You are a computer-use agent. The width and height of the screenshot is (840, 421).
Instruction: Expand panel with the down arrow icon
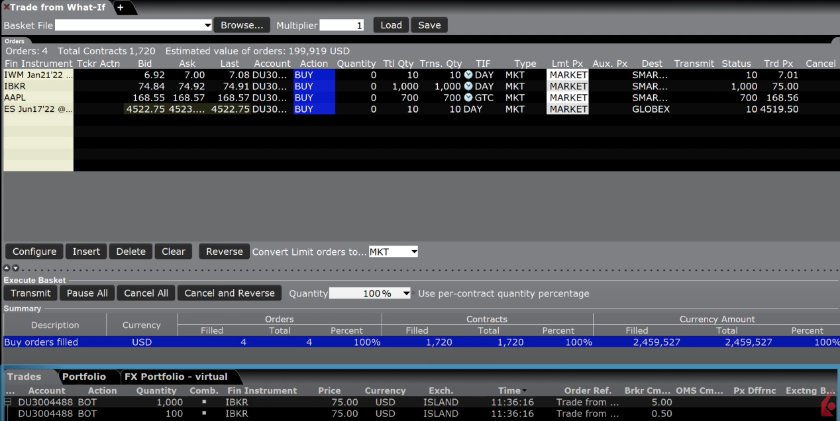pyautogui.click(x=15, y=268)
